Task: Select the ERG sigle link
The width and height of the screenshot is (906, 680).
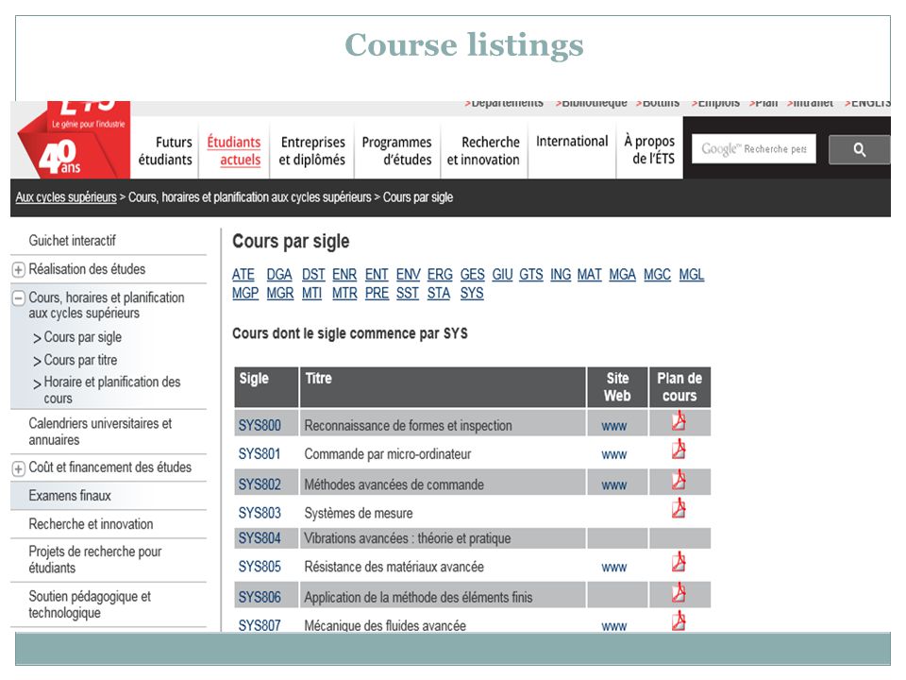Action: [440, 274]
